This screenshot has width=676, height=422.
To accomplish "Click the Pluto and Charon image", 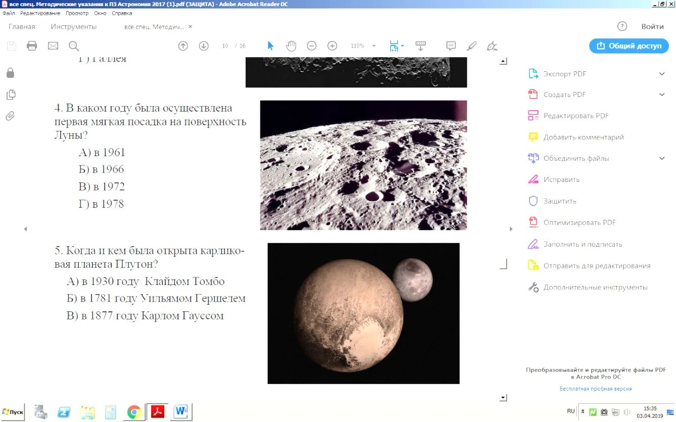I will click(364, 313).
